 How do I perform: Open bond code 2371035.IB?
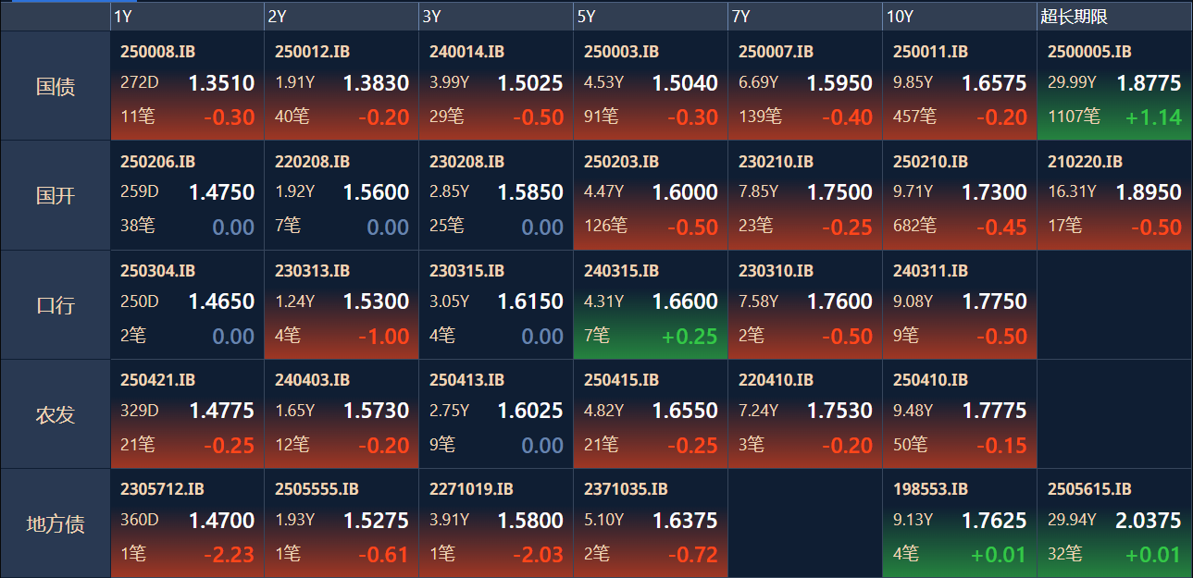click(626, 489)
